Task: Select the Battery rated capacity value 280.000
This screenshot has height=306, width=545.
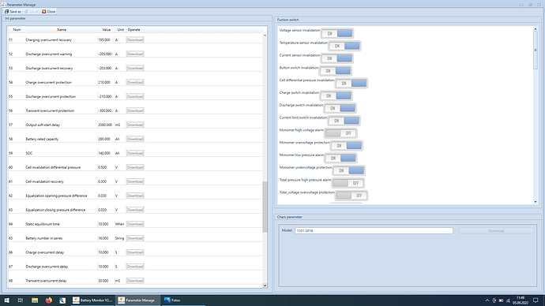Action: coord(104,139)
